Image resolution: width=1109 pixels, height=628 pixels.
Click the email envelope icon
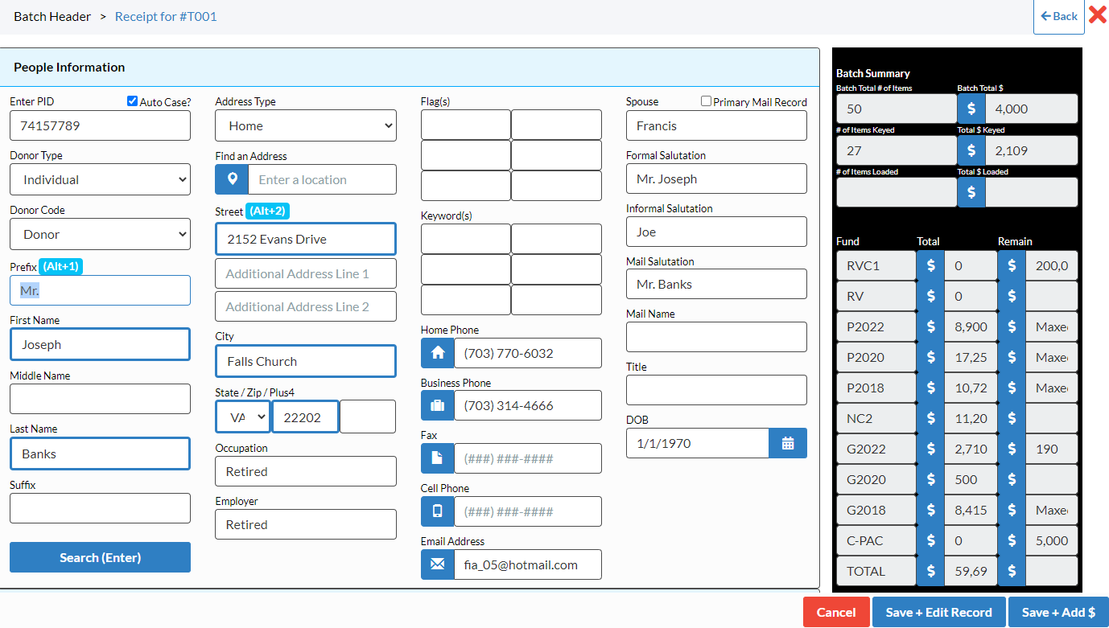(x=437, y=564)
